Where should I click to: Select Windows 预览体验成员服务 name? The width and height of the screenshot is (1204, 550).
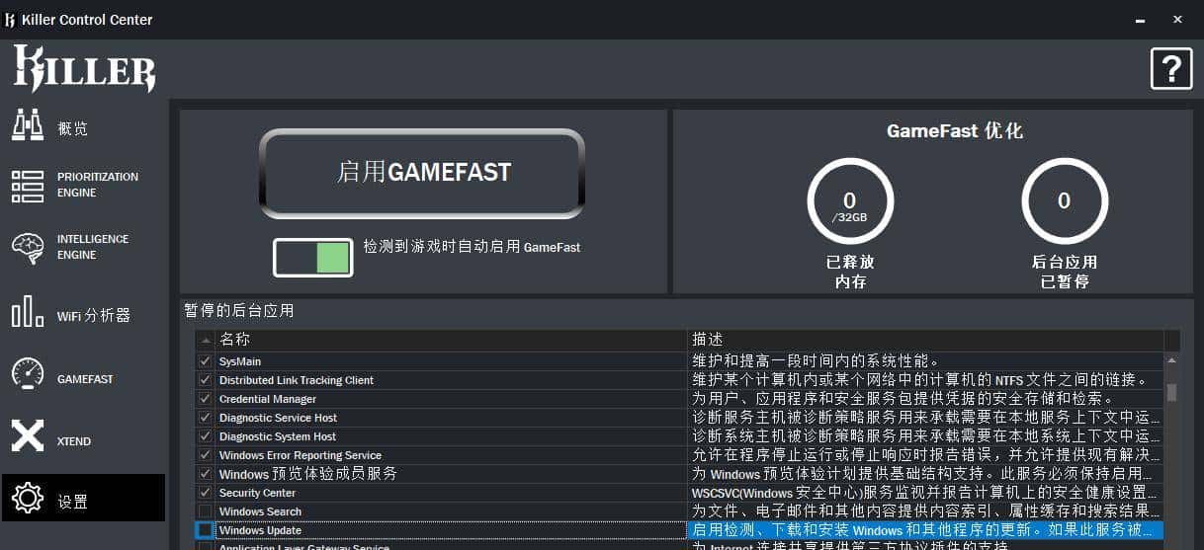point(308,474)
